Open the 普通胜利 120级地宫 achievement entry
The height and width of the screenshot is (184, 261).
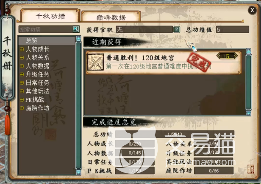point(163,62)
